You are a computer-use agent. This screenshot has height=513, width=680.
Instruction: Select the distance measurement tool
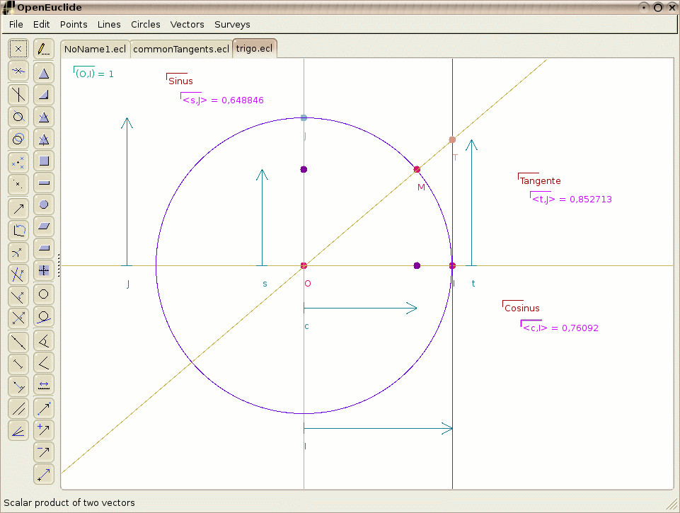44,385
